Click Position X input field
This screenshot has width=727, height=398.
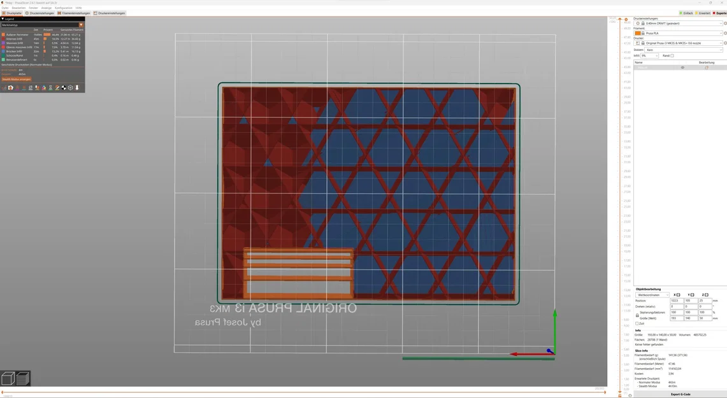[x=677, y=301]
